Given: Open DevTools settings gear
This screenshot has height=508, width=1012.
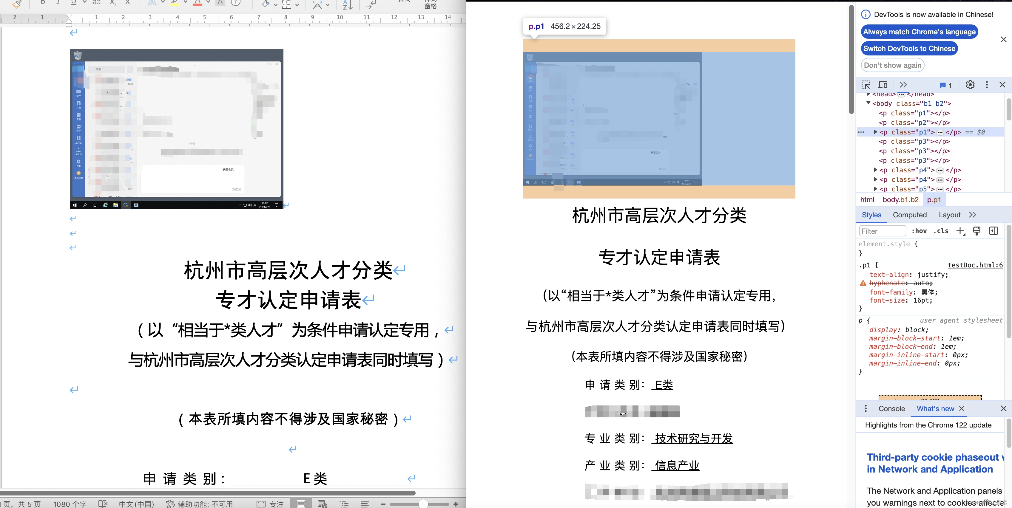Looking at the screenshot, I should coord(970,85).
